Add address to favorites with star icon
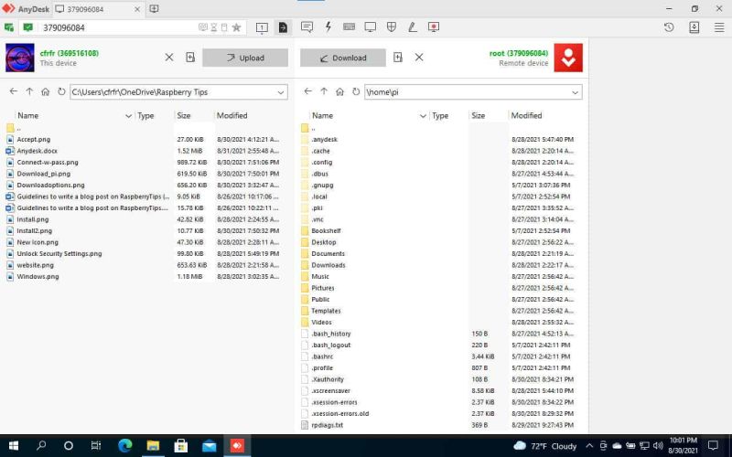The width and height of the screenshot is (732, 457). coord(236,27)
